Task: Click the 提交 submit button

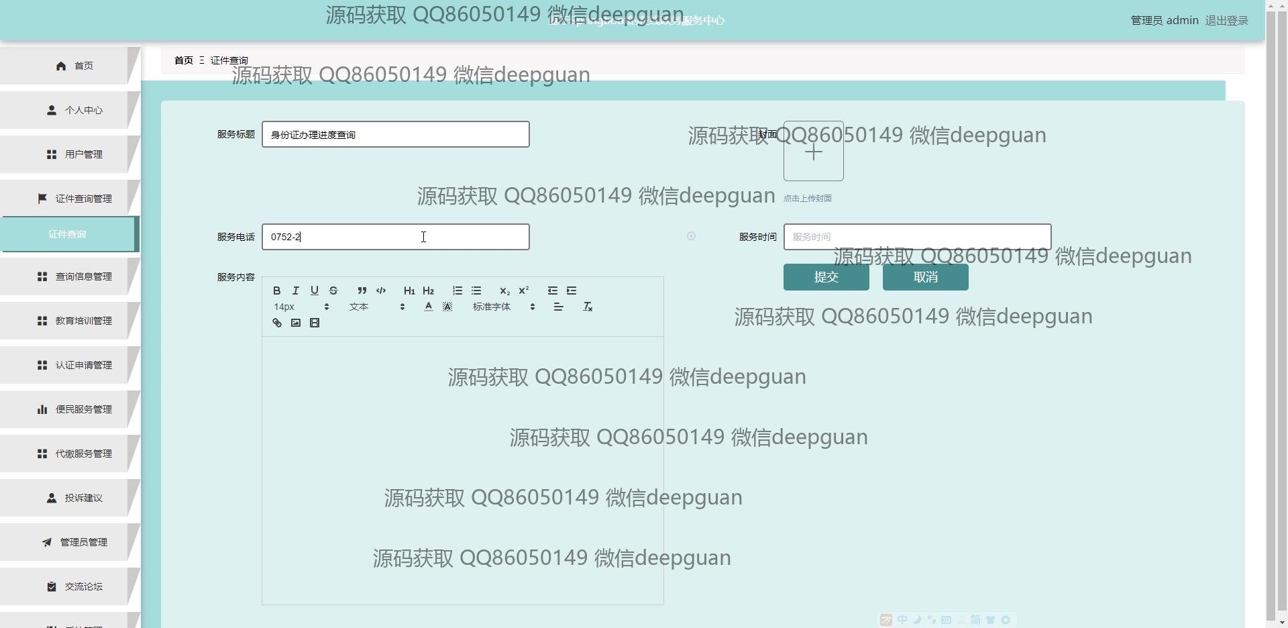Action: pyautogui.click(x=826, y=277)
